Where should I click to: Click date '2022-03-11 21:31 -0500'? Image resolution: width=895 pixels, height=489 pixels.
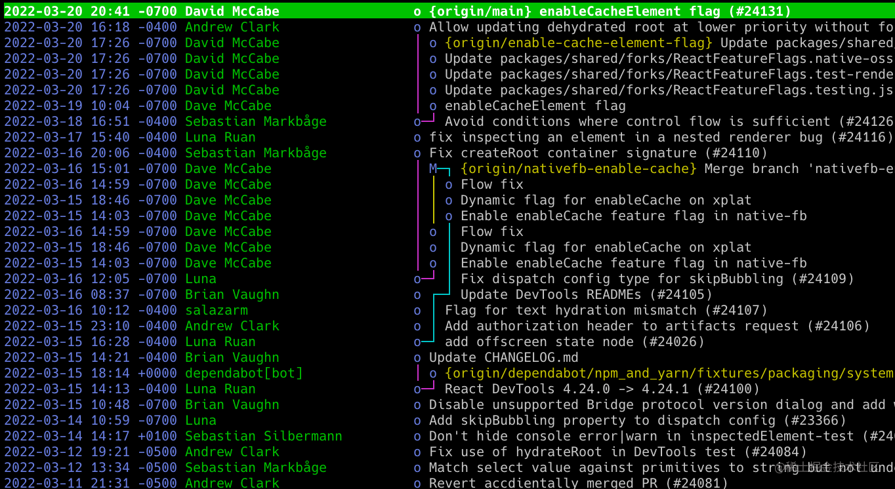[x=91, y=482]
